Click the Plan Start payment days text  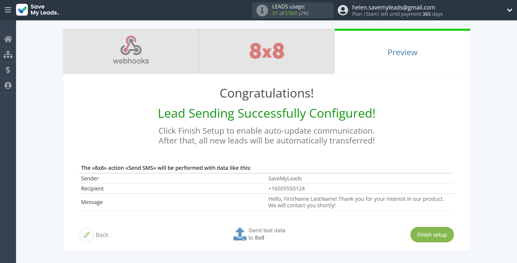pos(397,14)
